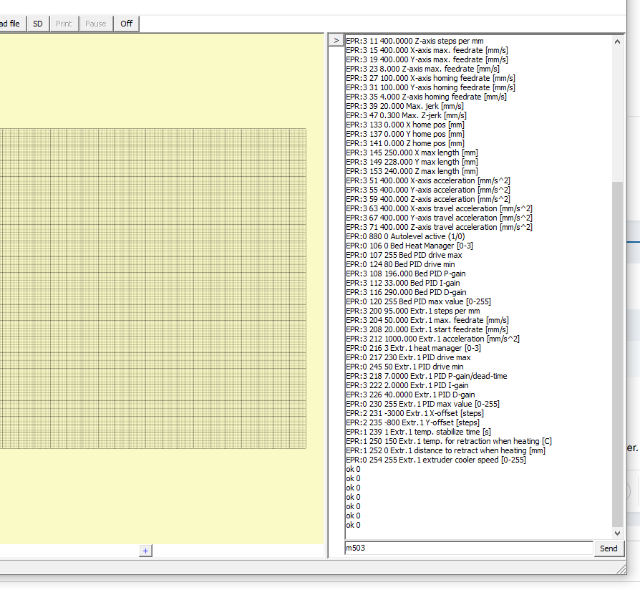Click the partially visible Load file button
Image resolution: width=640 pixels, height=590 pixels.
pyautogui.click(x=12, y=24)
